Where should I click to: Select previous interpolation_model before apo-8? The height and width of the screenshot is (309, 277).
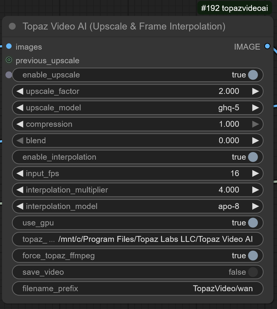tap(20, 206)
